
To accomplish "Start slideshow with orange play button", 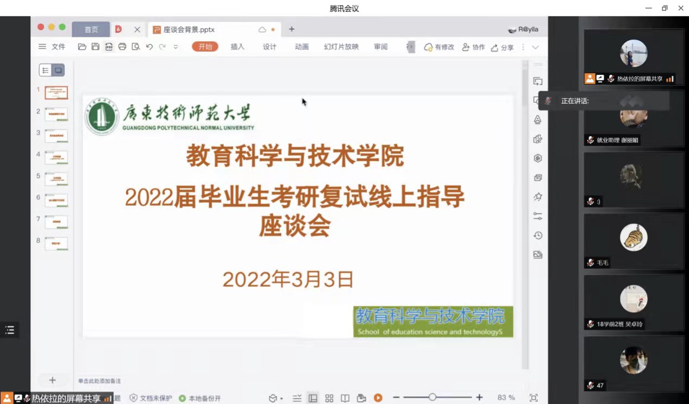I will 378,398.
